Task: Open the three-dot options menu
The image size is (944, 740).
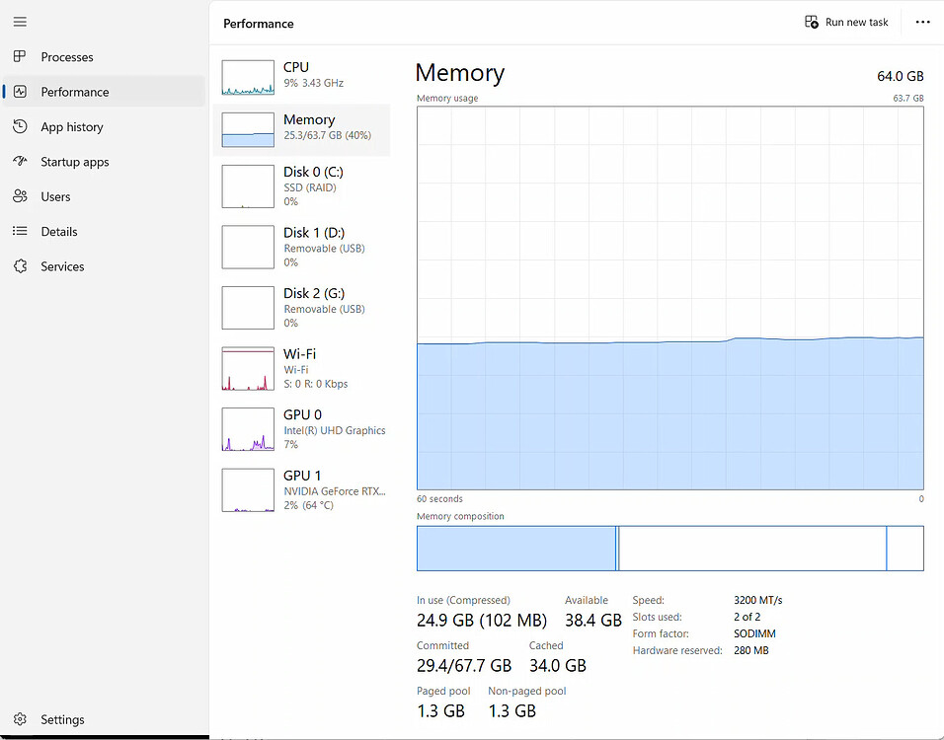Action: tap(923, 22)
